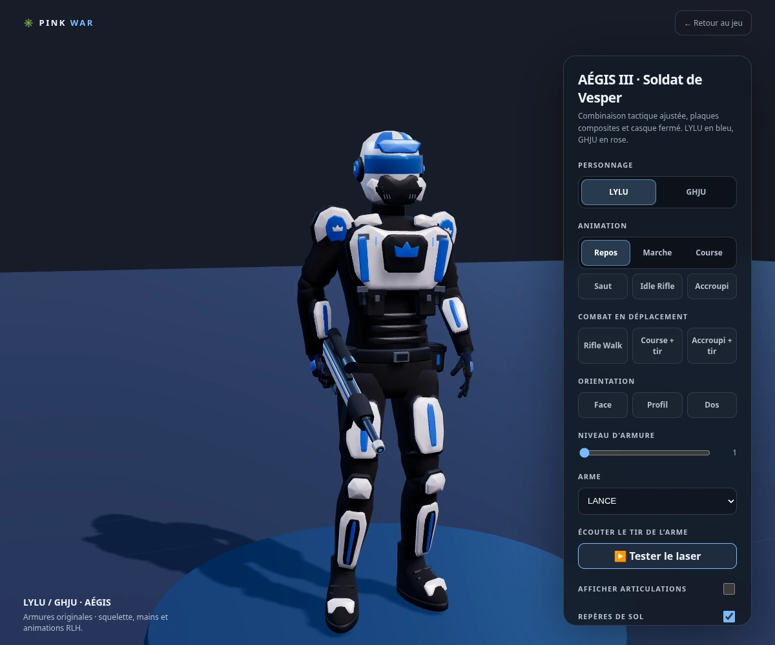Click the dropdown chevron in weapon selector
Screen dimensions: 775x645
pyautogui.click(x=730, y=501)
